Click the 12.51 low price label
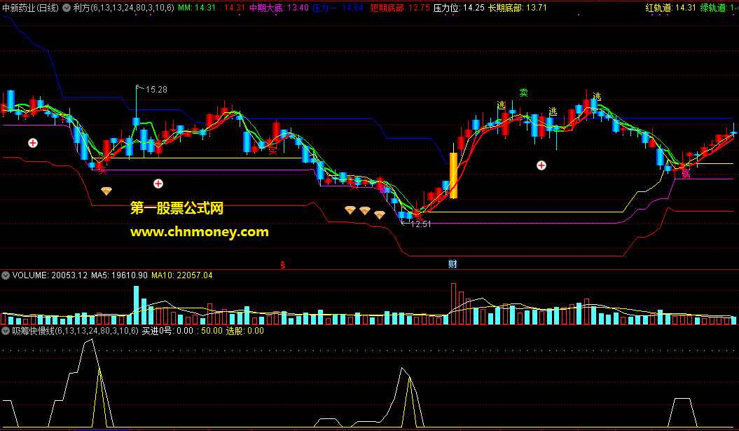Image resolution: width=739 pixels, height=431 pixels. pos(421,224)
